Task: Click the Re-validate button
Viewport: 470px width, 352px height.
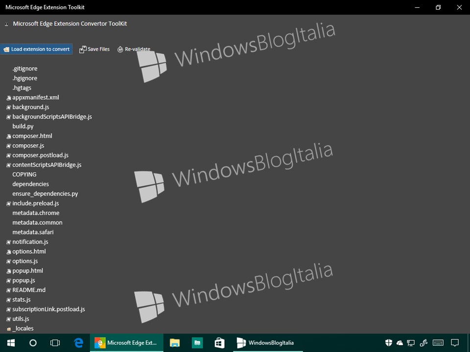Action: pos(134,49)
